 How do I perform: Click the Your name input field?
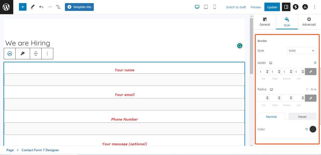(124, 80)
